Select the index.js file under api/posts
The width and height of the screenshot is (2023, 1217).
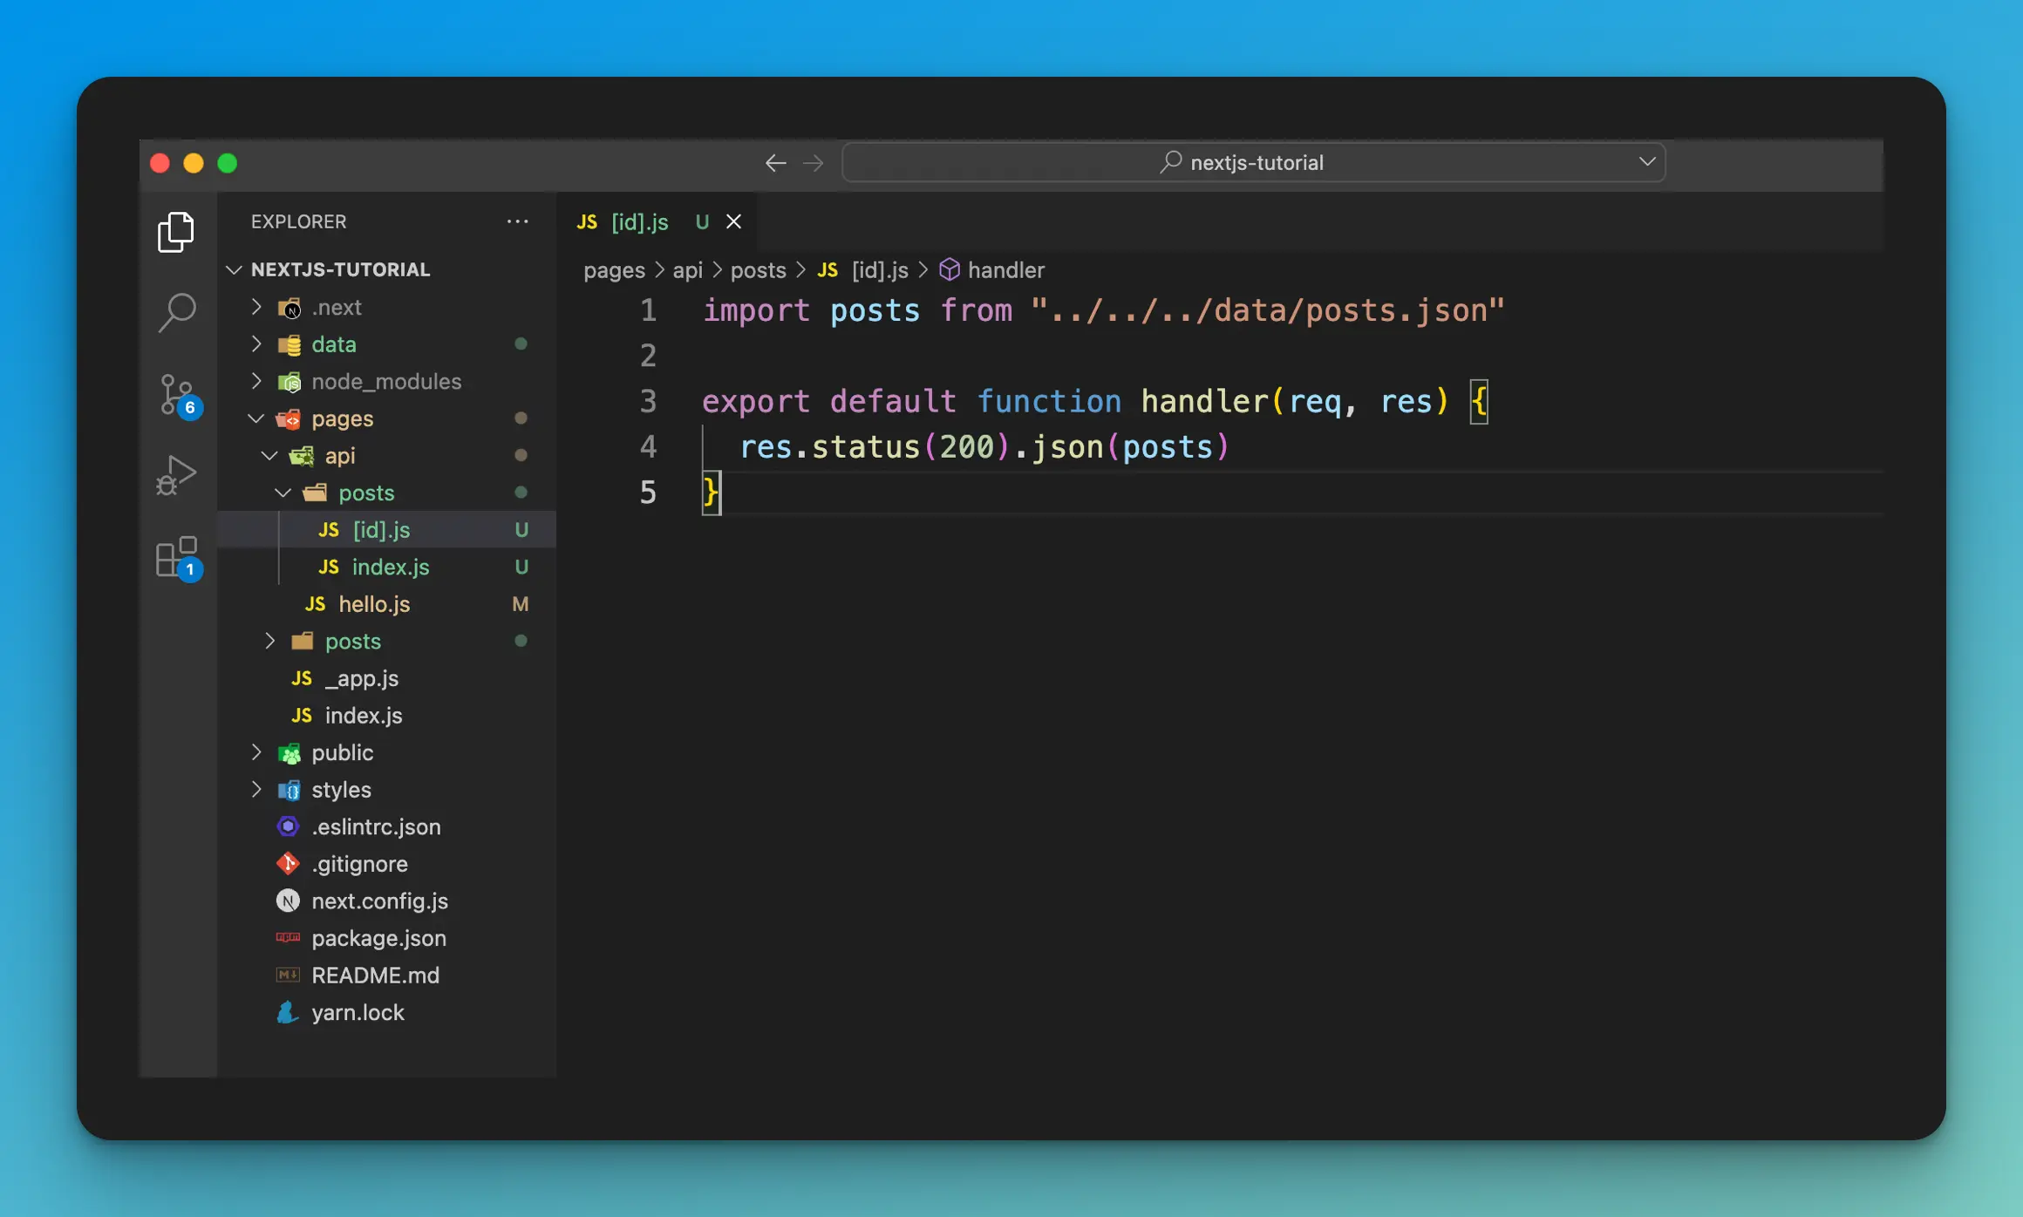click(393, 567)
